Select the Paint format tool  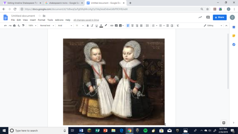(23, 26)
